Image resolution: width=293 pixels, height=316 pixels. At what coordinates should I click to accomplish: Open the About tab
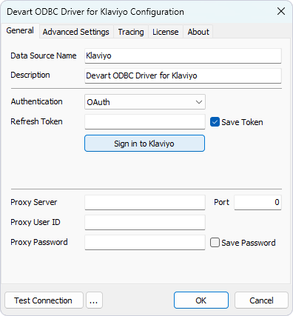coord(198,32)
